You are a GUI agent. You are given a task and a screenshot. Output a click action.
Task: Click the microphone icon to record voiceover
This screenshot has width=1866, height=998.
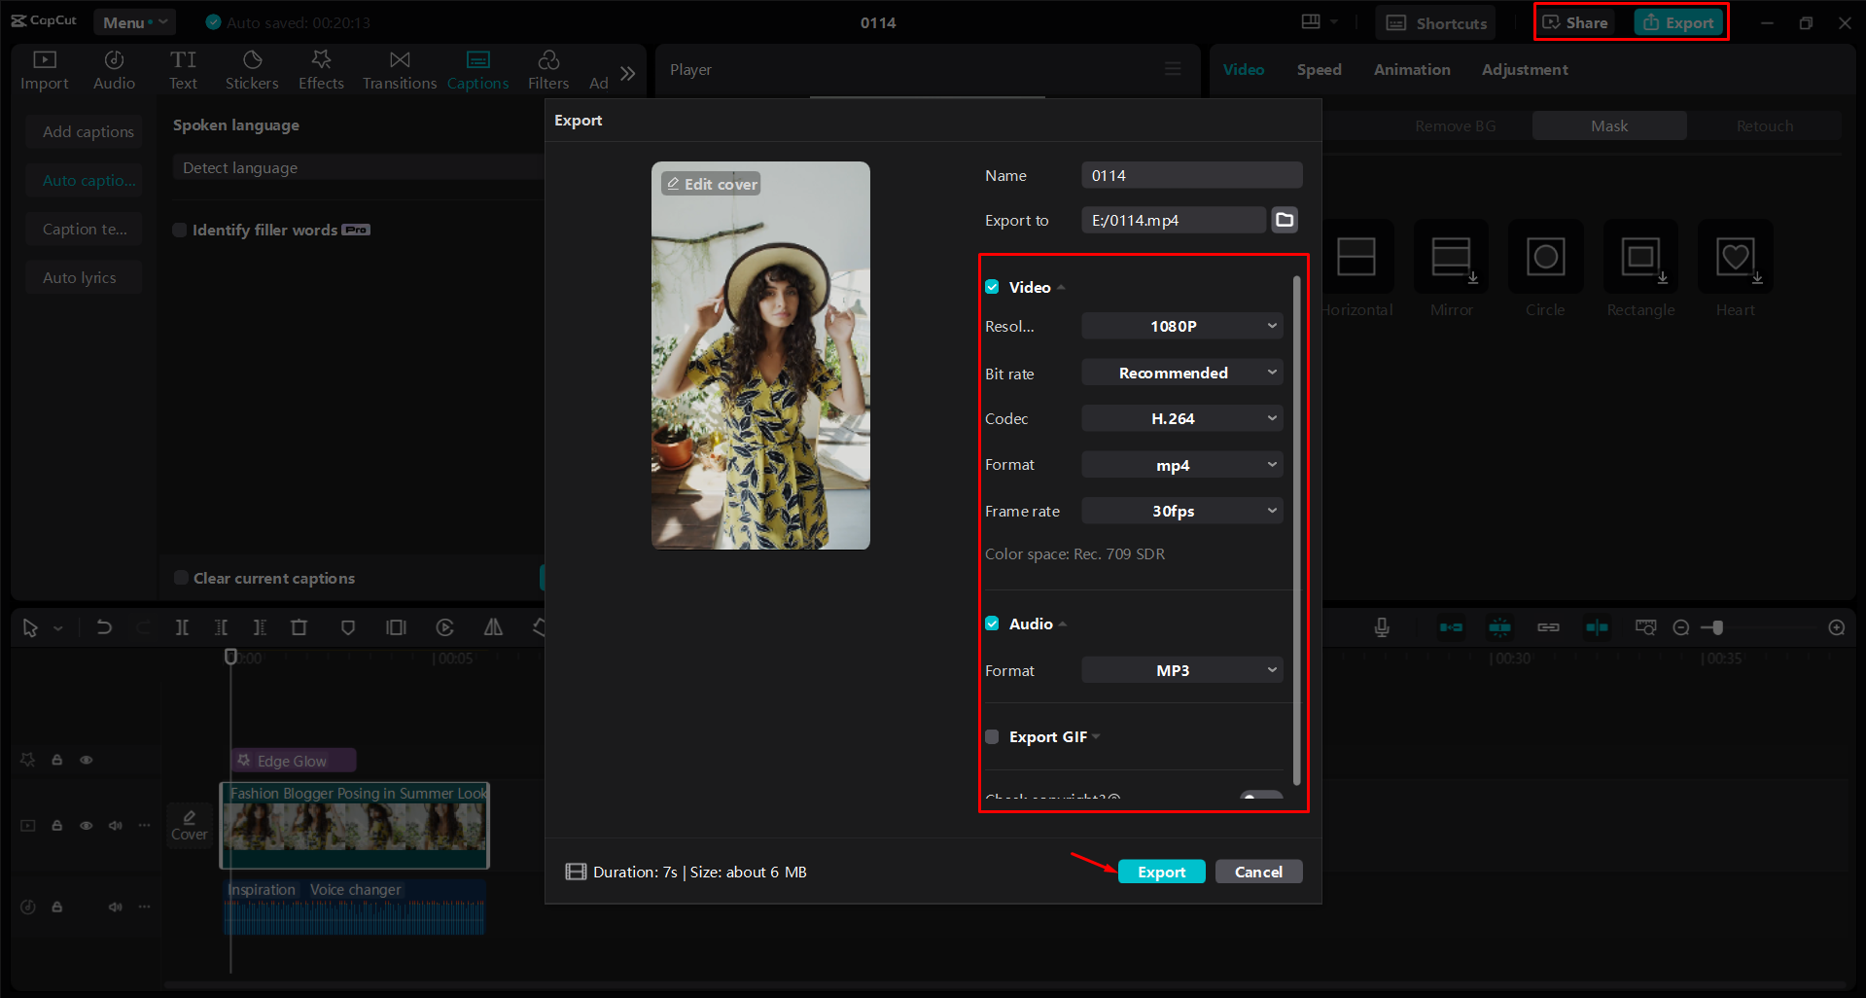click(1381, 627)
